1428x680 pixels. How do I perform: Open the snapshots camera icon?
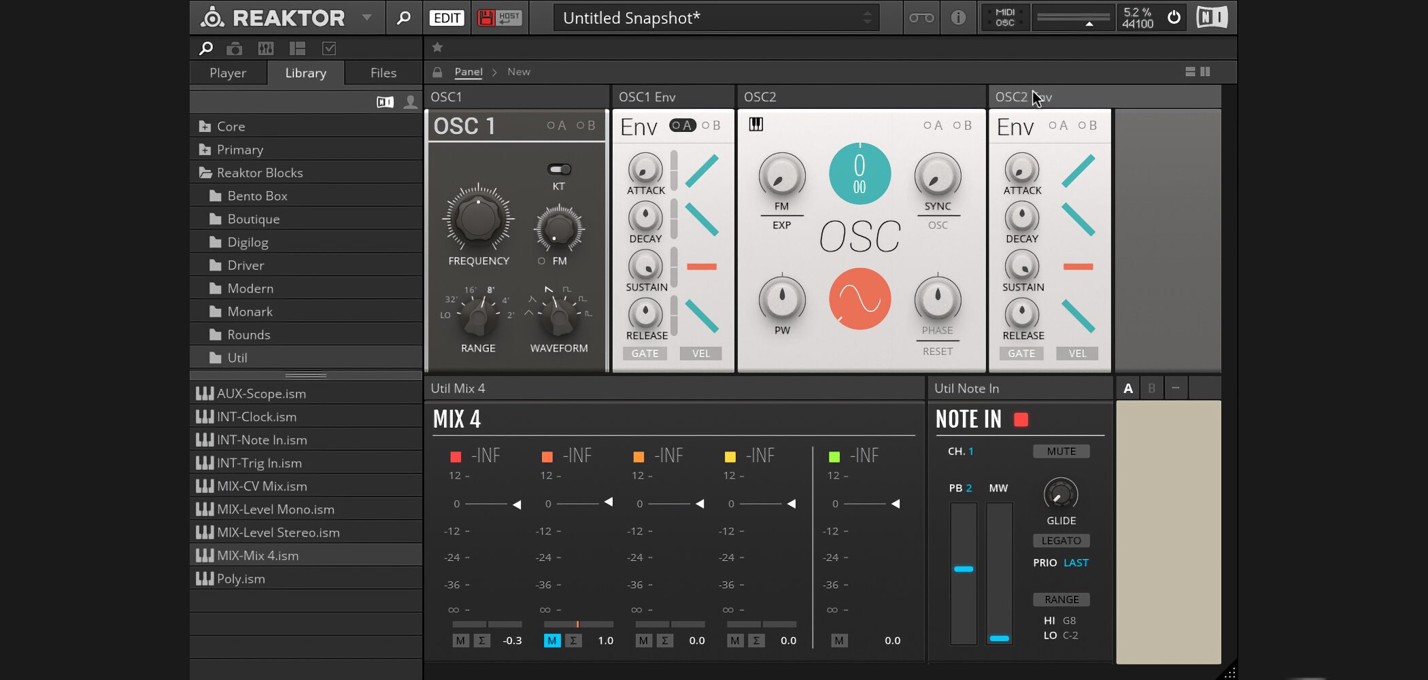[235, 48]
